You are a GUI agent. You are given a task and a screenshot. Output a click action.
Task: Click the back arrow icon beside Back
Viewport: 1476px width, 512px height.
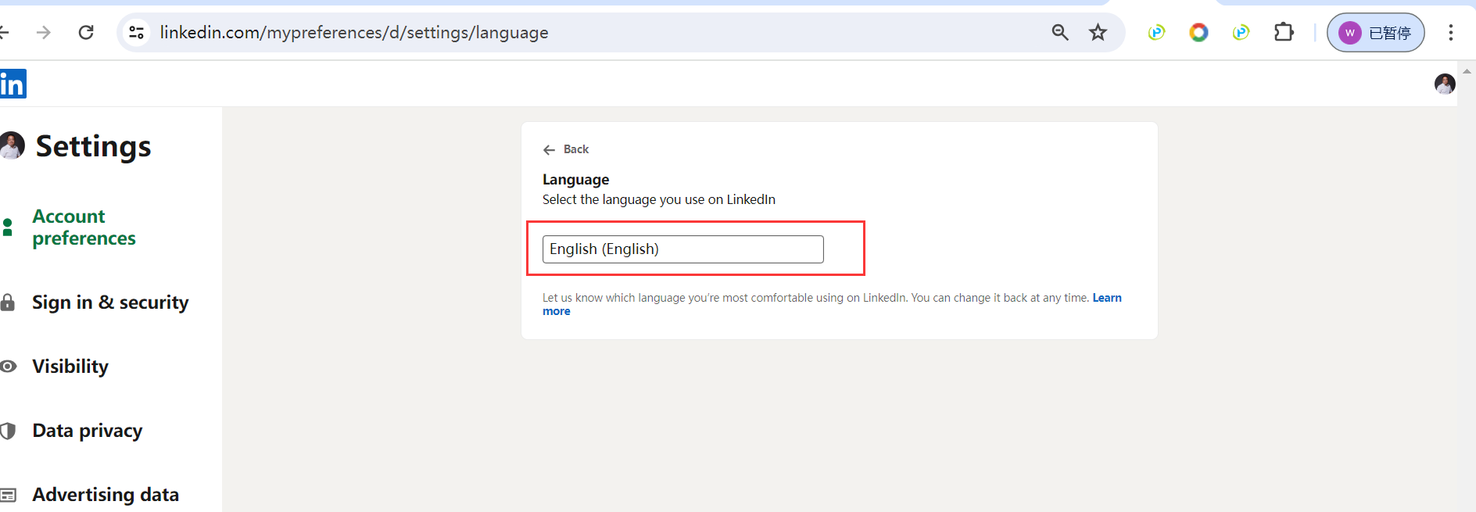click(x=550, y=149)
